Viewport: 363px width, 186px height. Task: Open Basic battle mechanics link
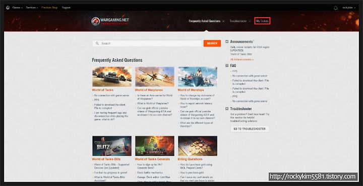tap(150, 172)
